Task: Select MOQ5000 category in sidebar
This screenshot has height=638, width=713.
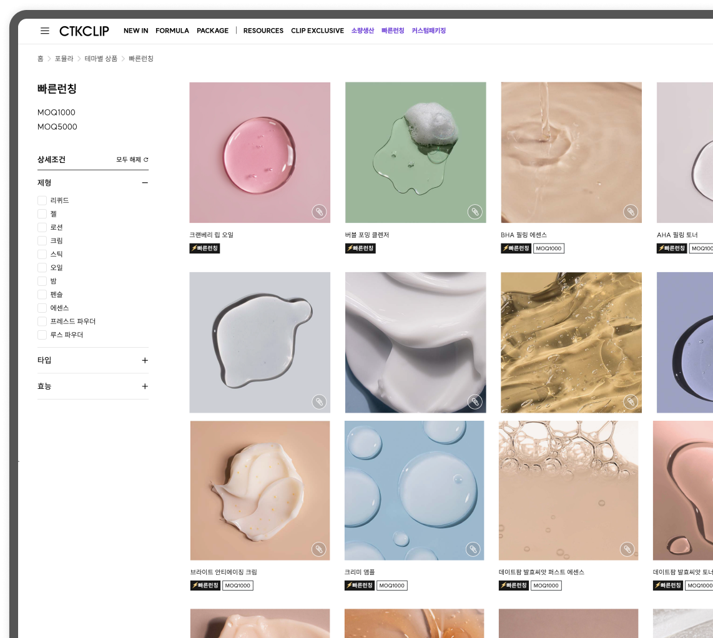Action: pos(57,127)
